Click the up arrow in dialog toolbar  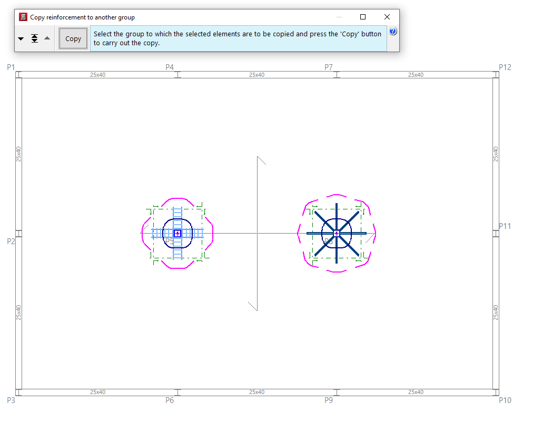(x=47, y=38)
